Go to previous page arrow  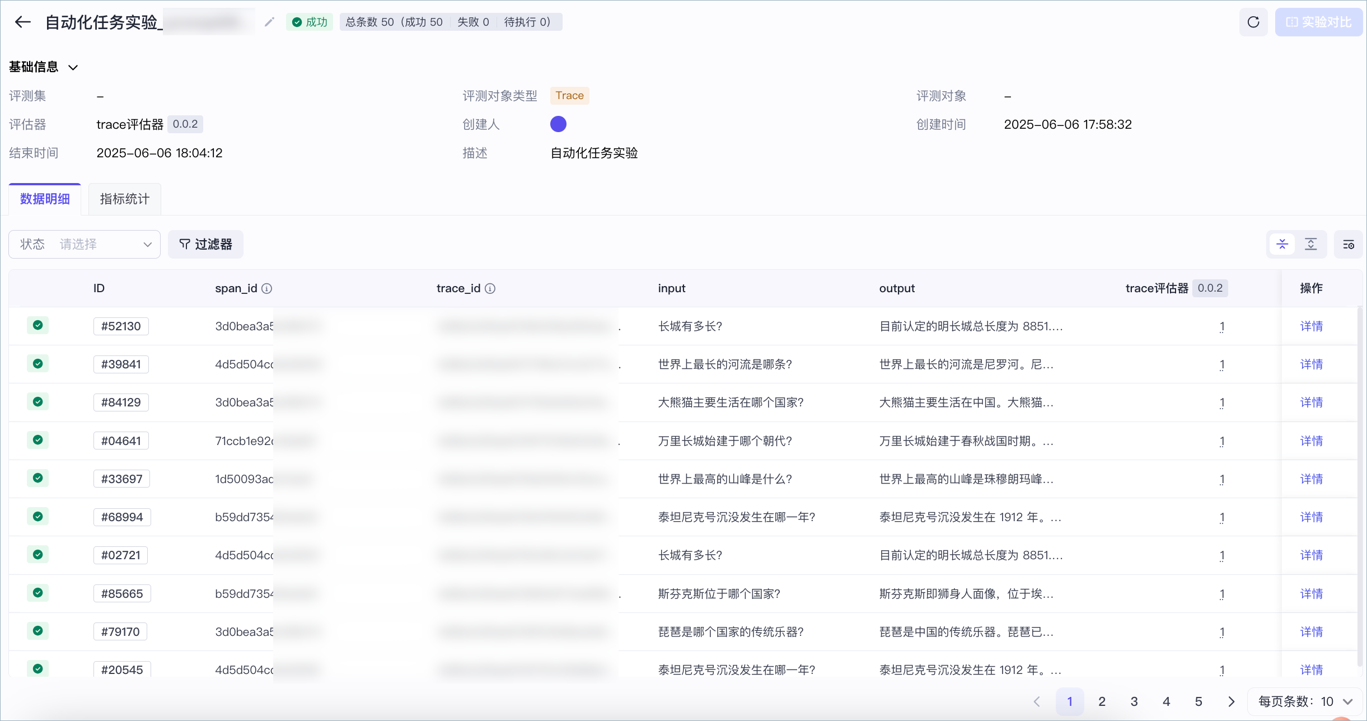[x=1037, y=701]
